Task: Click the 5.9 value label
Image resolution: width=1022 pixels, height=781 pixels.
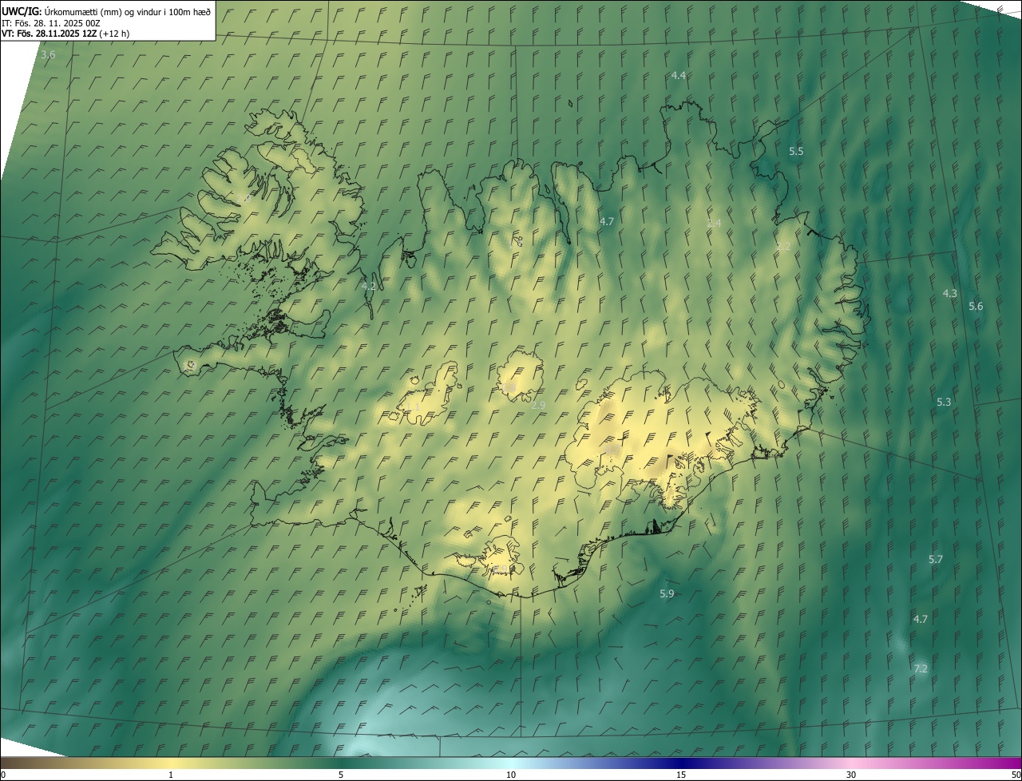Action: coord(667,593)
